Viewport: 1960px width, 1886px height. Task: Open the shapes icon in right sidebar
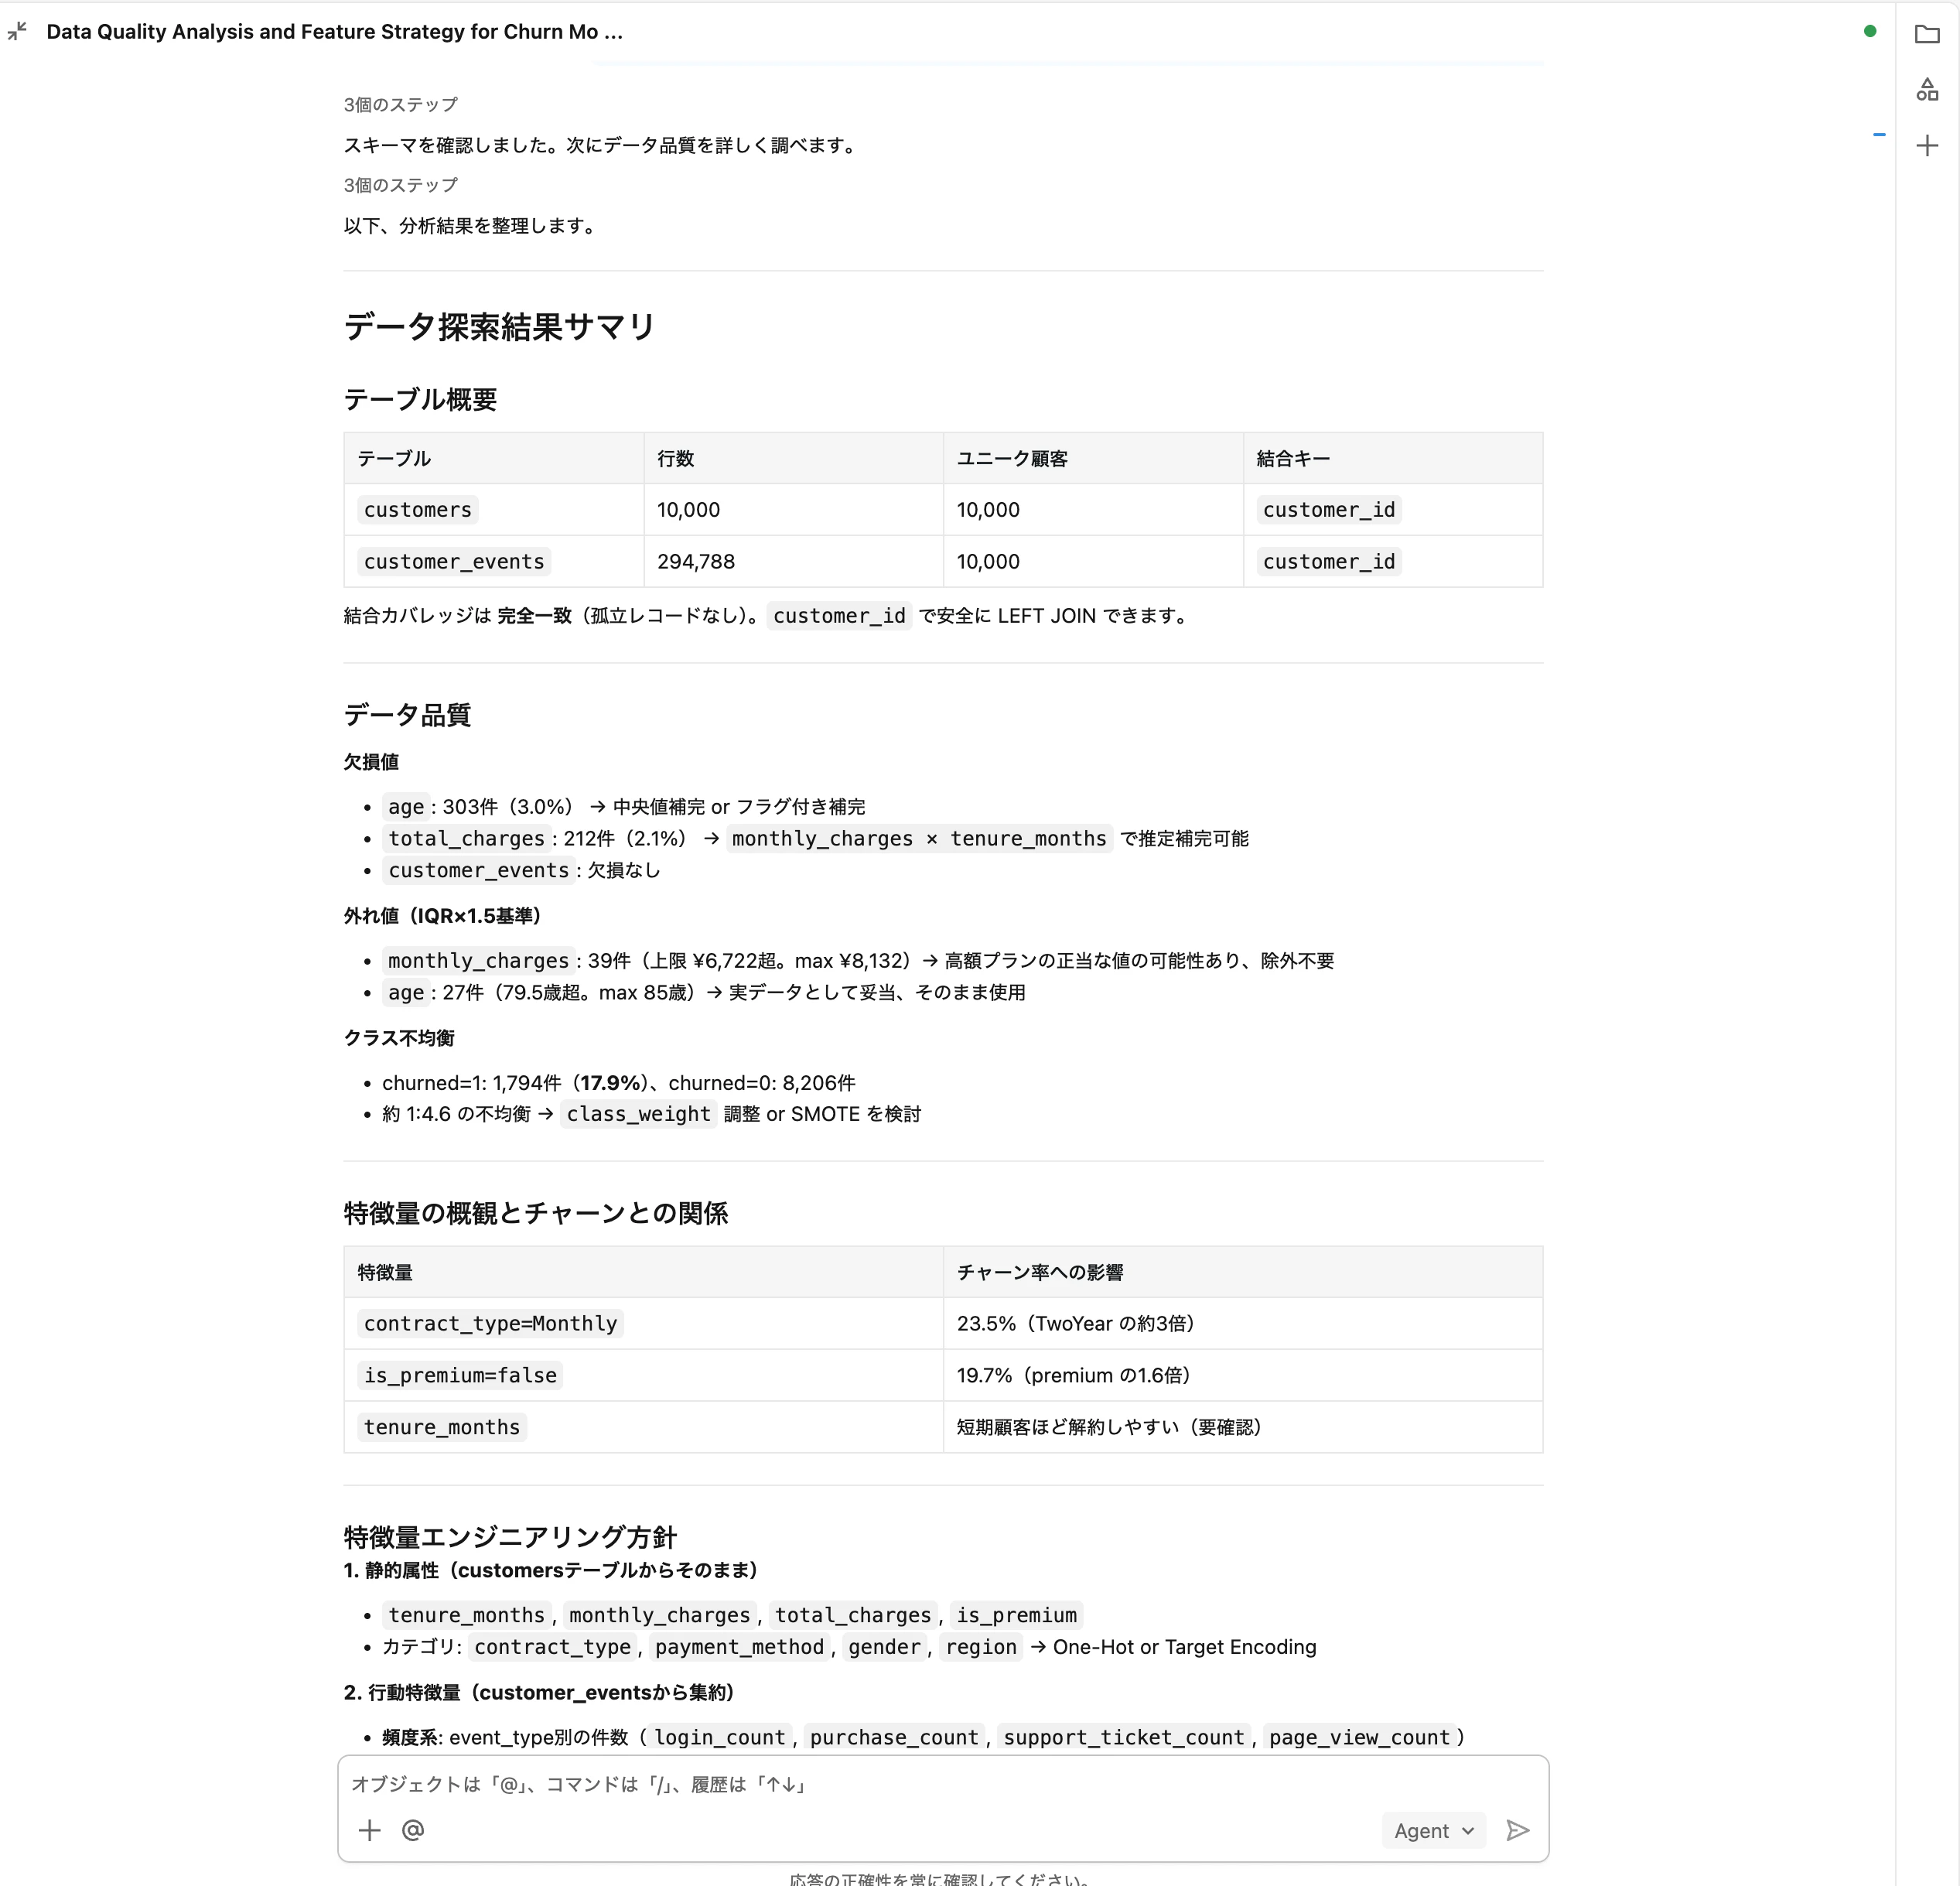(1927, 90)
